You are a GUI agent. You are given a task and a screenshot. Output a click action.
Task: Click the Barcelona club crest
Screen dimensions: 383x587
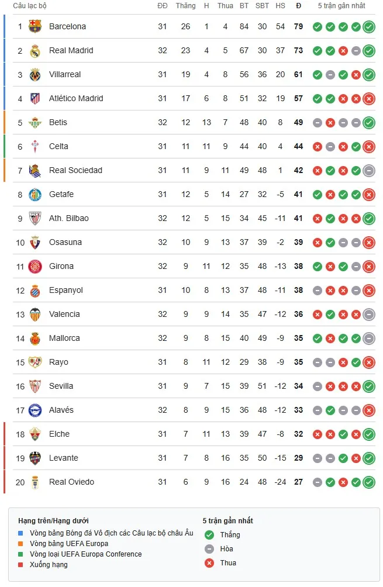pos(36,26)
